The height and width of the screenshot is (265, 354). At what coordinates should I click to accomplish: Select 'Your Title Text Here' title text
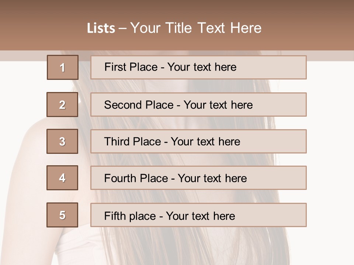(x=196, y=28)
